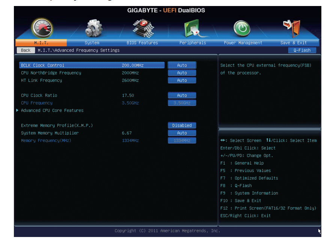Click the 2600MHz HT Link value
Screen dimensions: 327x240
[130, 80]
